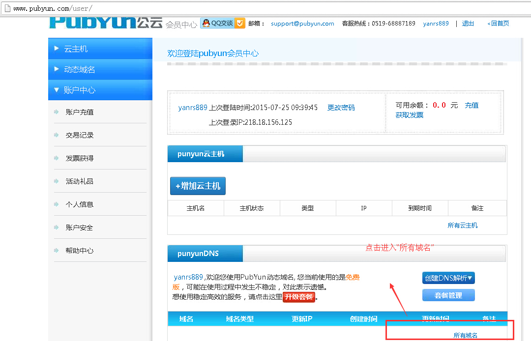Click the 充值 link next to balance
531x341 pixels.
point(472,105)
